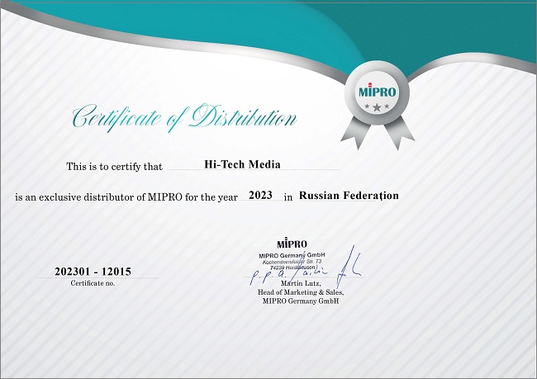
Task: Click the center star on the badge
Action: point(377,107)
